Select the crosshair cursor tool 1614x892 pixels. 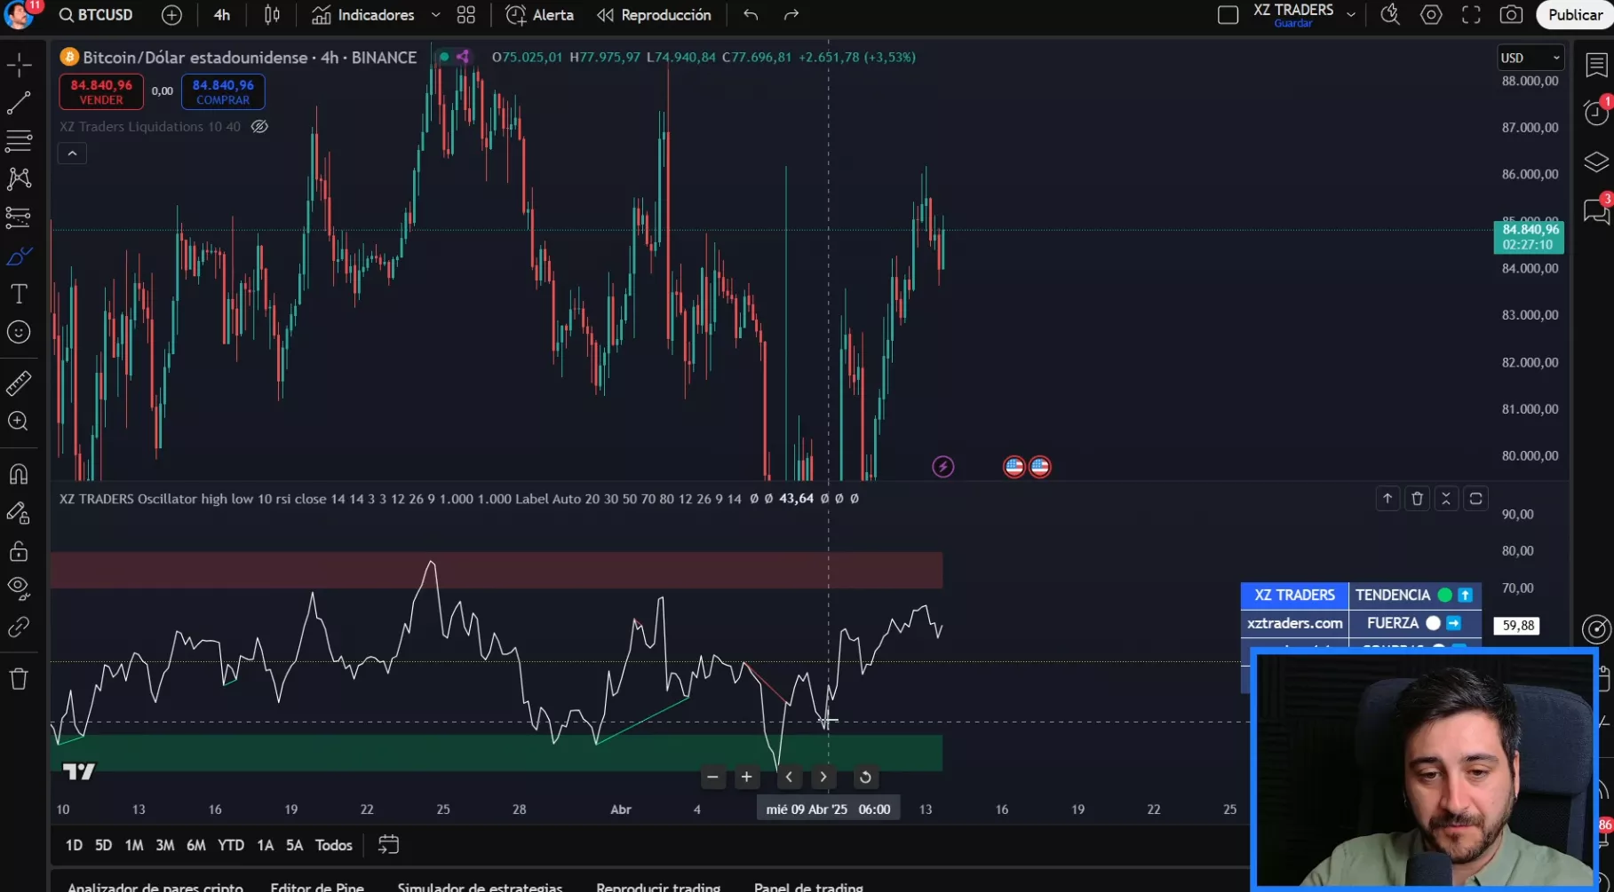(19, 65)
